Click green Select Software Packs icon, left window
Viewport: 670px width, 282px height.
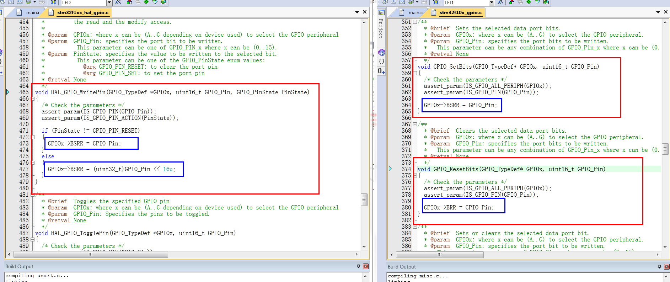coord(155,2)
